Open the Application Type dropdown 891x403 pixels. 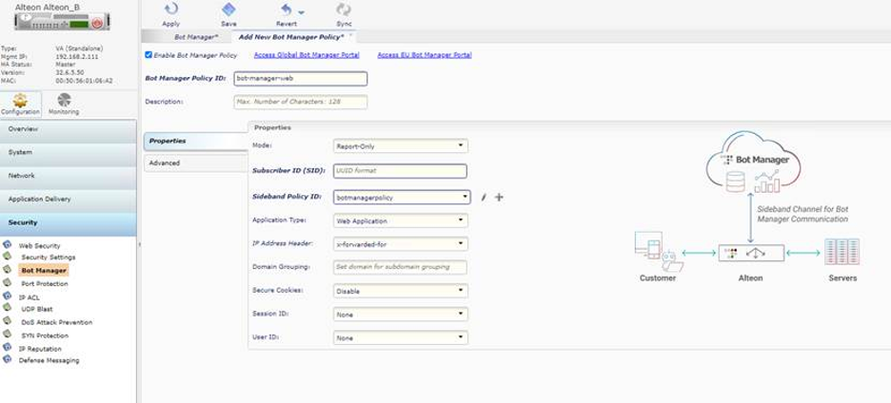[x=401, y=221]
